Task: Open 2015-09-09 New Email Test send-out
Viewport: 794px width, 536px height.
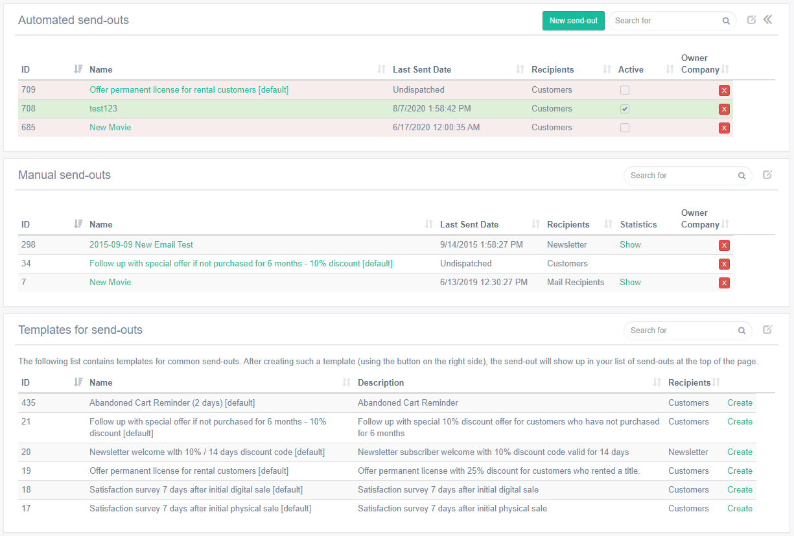Action: (x=141, y=244)
